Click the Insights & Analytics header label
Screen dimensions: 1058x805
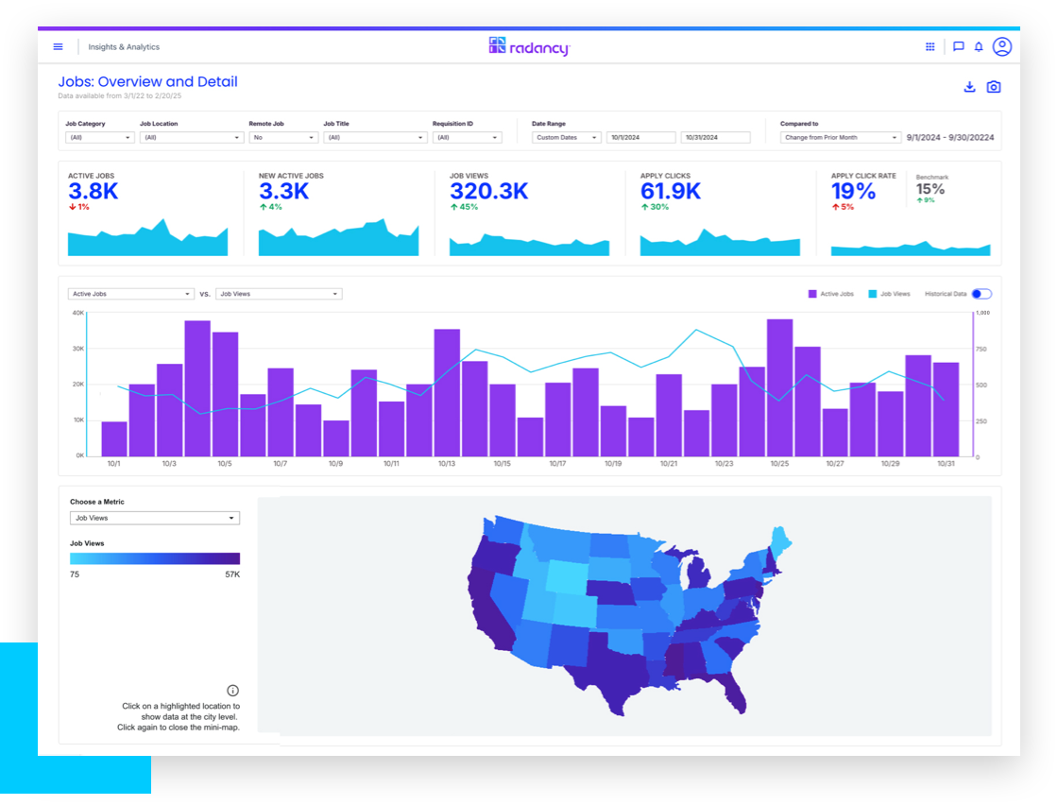click(x=124, y=46)
